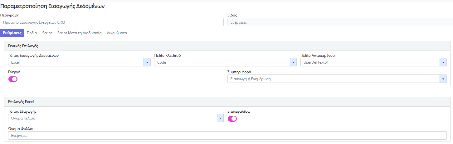Select the Ρυθμίσεις tab

tap(12, 33)
